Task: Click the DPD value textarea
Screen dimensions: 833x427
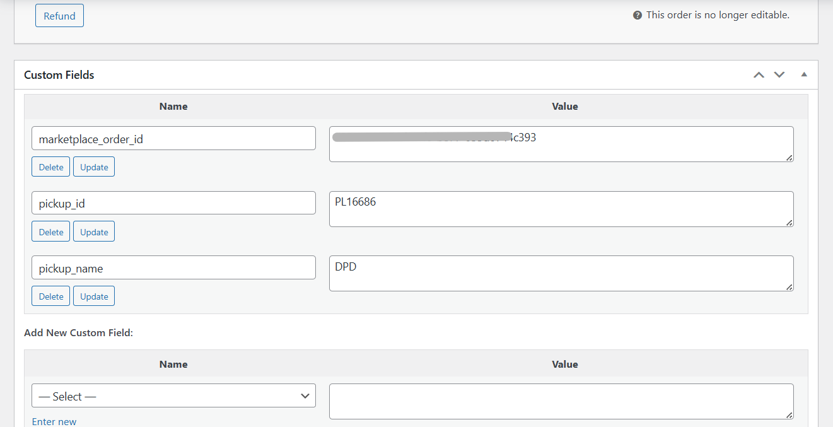Action: [x=561, y=274]
